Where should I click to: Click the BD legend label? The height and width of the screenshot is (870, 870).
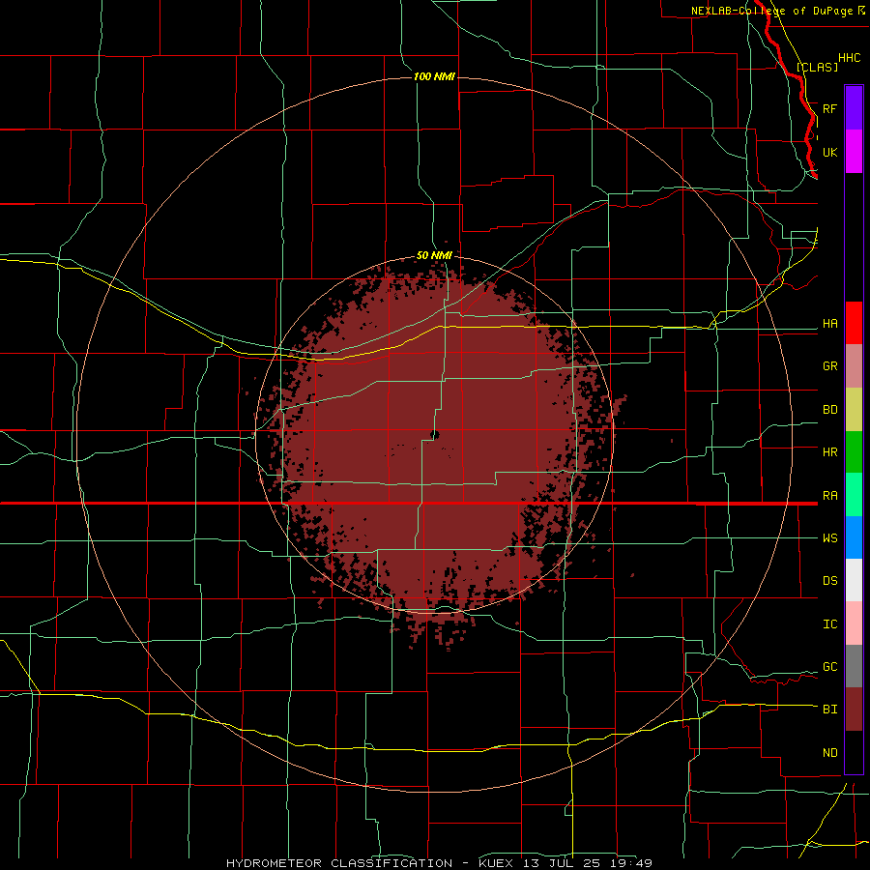tap(829, 410)
